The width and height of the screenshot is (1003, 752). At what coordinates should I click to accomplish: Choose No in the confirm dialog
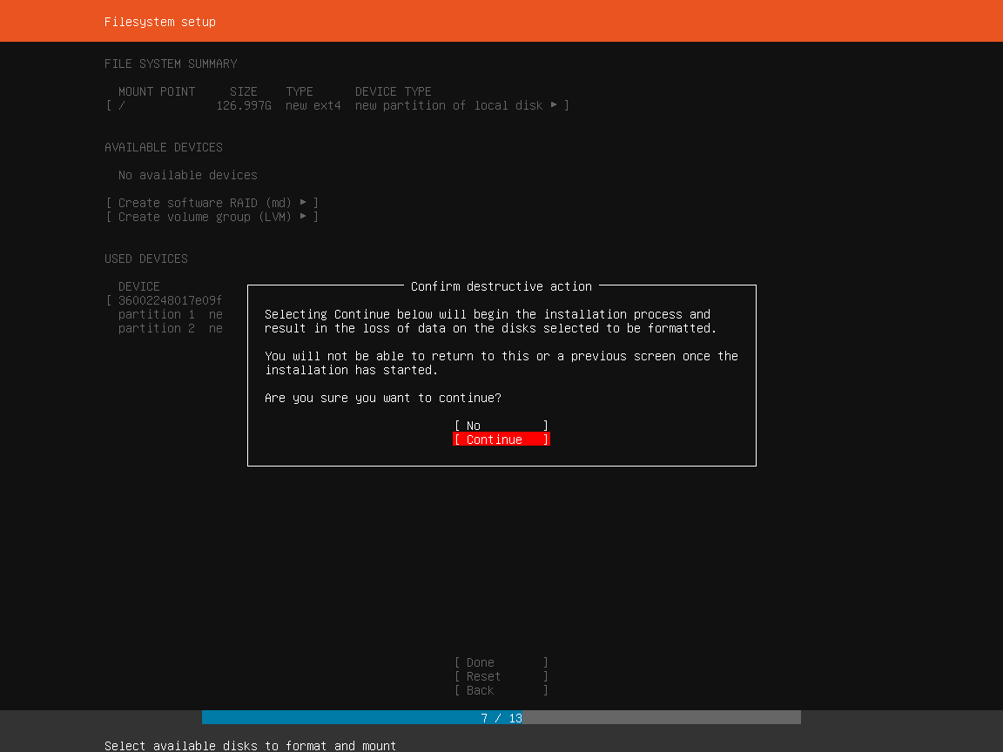point(501,426)
